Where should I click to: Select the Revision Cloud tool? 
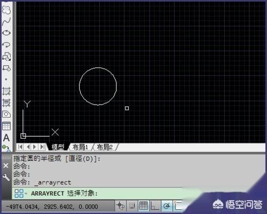click(6, 10)
